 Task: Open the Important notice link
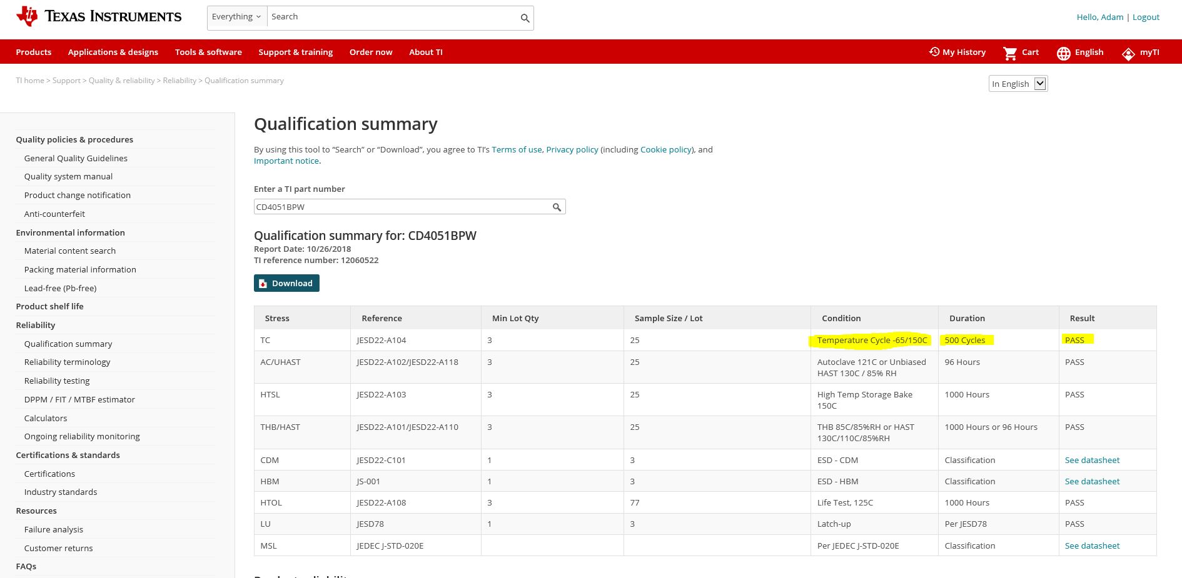pyautogui.click(x=286, y=161)
